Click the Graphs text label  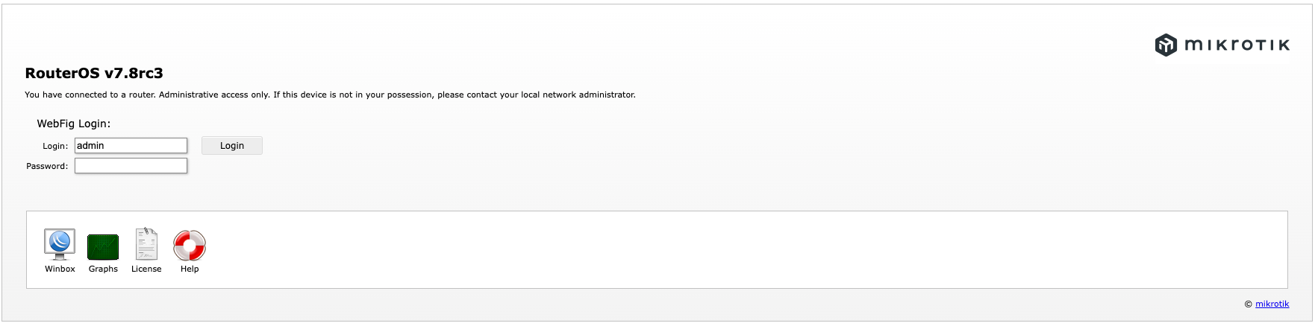(103, 269)
